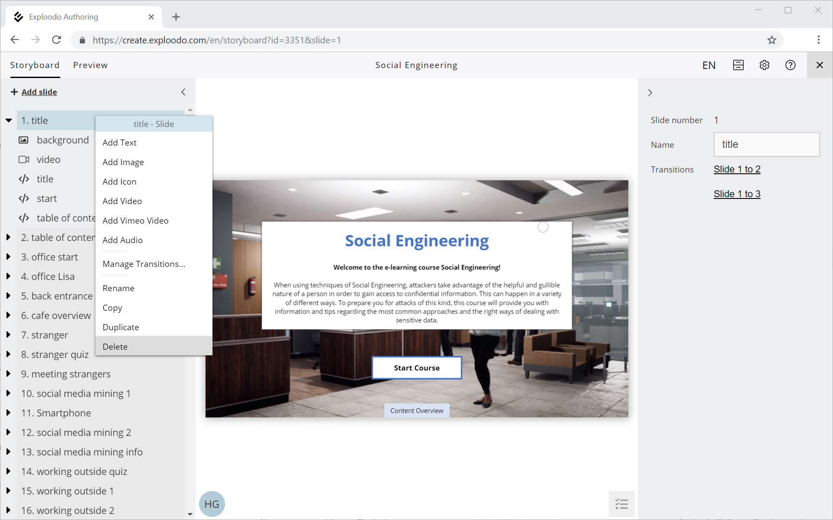Click the help question mark icon

790,65
